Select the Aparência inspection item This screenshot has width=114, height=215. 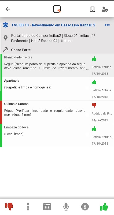coord(46,89)
